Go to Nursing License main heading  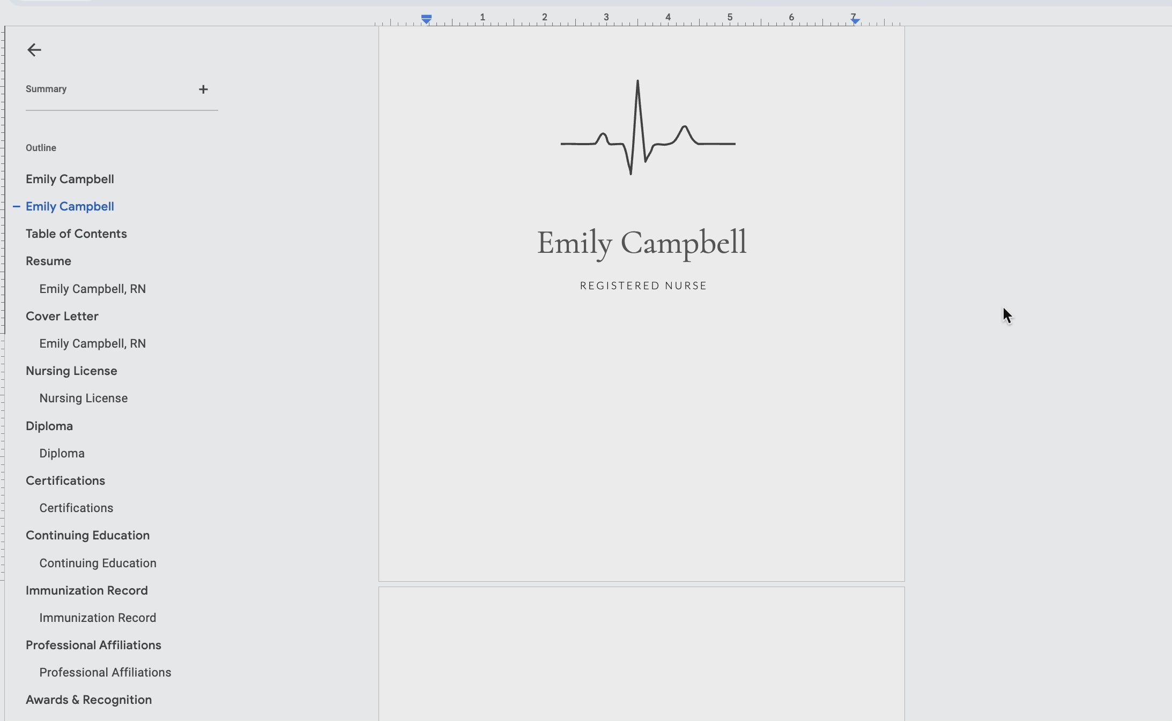click(71, 371)
